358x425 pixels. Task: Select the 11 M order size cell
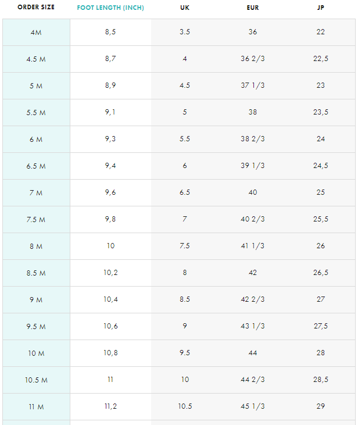pos(36,407)
